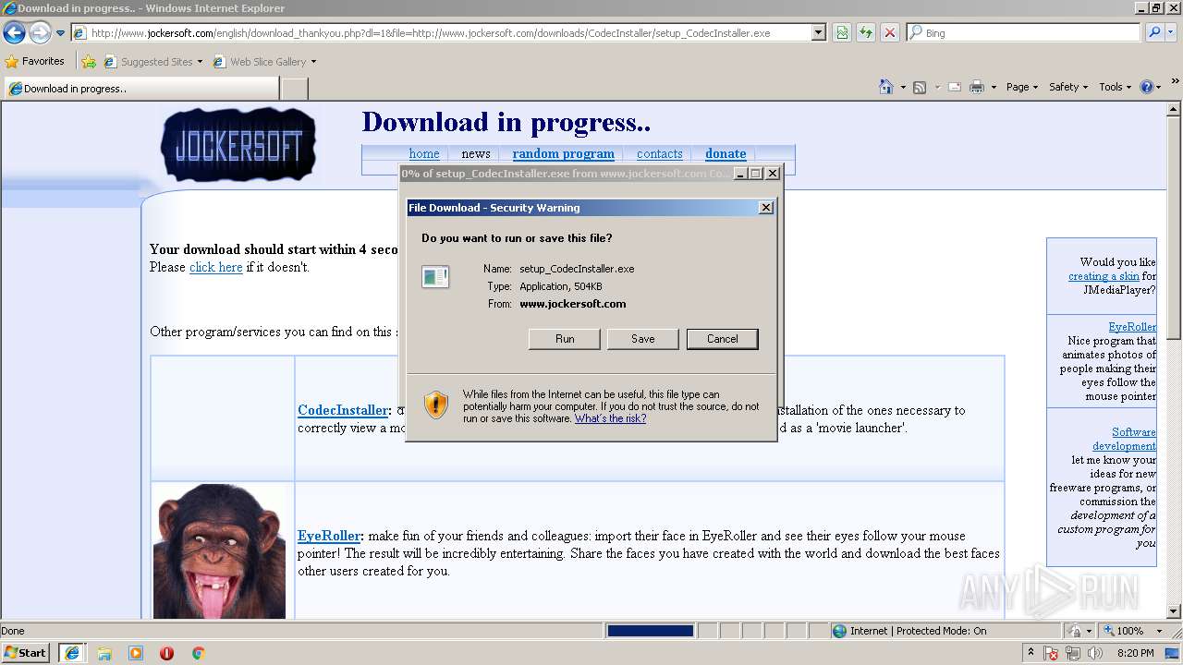Click the status bar progress indicator
This screenshot has height=665, width=1183.
click(651, 631)
